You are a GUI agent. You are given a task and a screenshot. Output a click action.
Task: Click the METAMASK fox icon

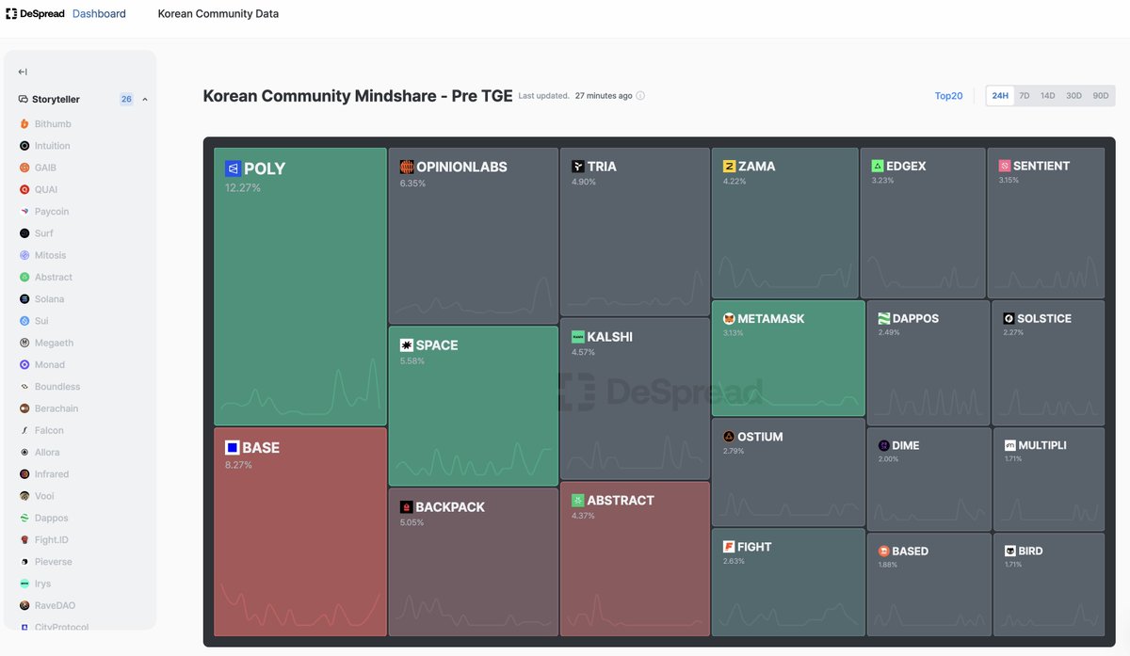[729, 319]
